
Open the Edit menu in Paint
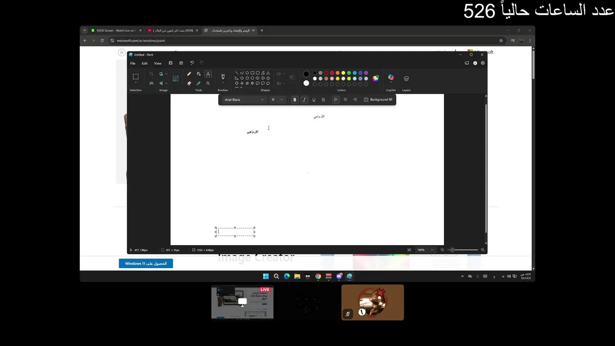point(145,63)
